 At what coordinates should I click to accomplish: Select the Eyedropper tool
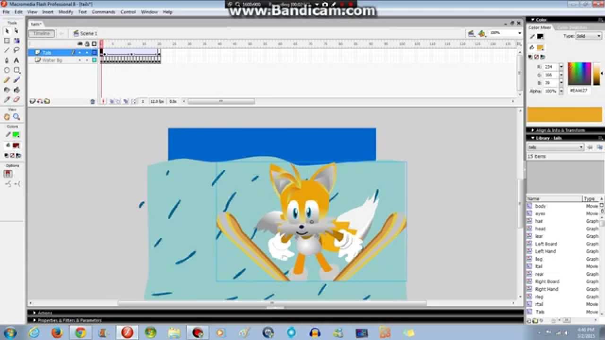click(7, 100)
